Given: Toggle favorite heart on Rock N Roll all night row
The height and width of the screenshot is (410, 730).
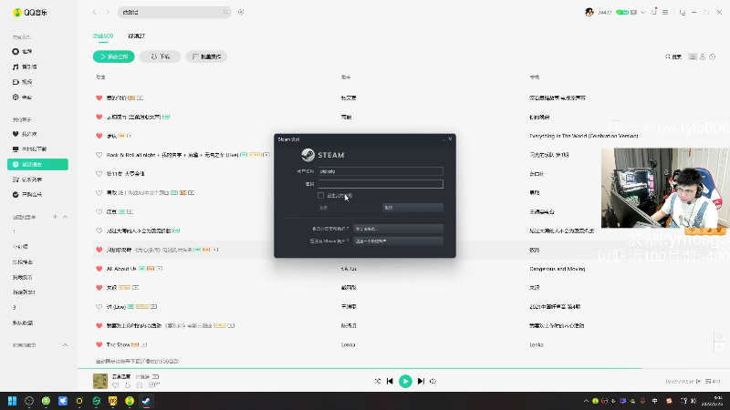Looking at the screenshot, I should tap(99, 155).
